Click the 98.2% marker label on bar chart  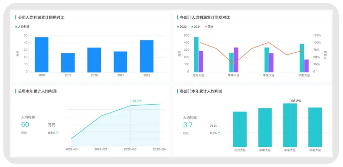(x=296, y=101)
